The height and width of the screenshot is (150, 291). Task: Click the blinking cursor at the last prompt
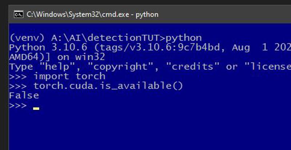pyautogui.click(x=36, y=109)
